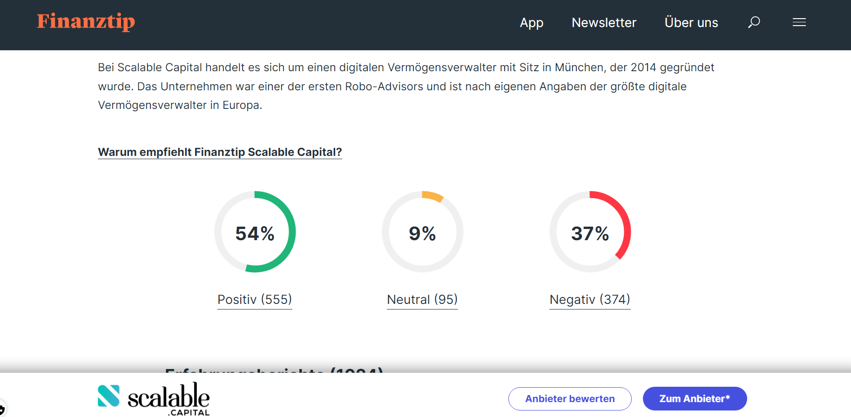Click the cookie settings icon at bottom-left

[x=2, y=410]
